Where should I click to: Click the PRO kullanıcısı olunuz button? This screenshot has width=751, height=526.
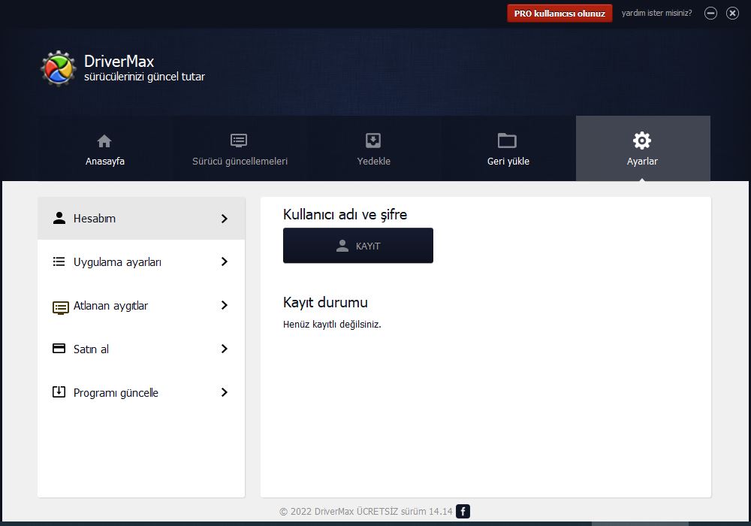[x=559, y=14]
